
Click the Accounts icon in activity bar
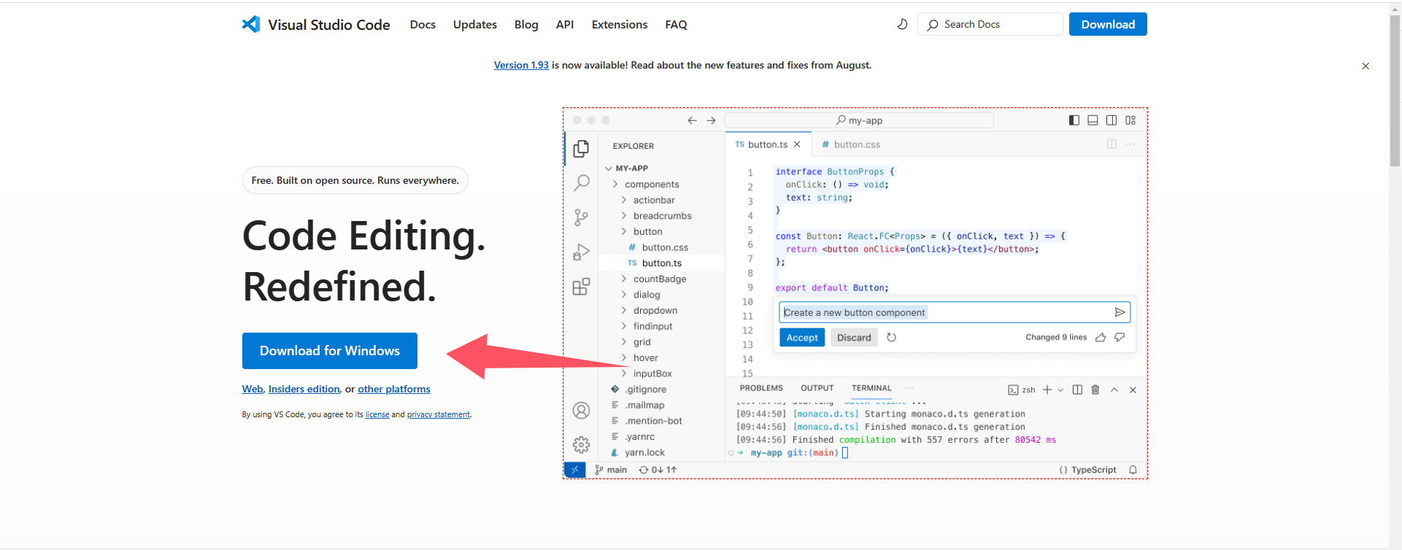tap(581, 411)
